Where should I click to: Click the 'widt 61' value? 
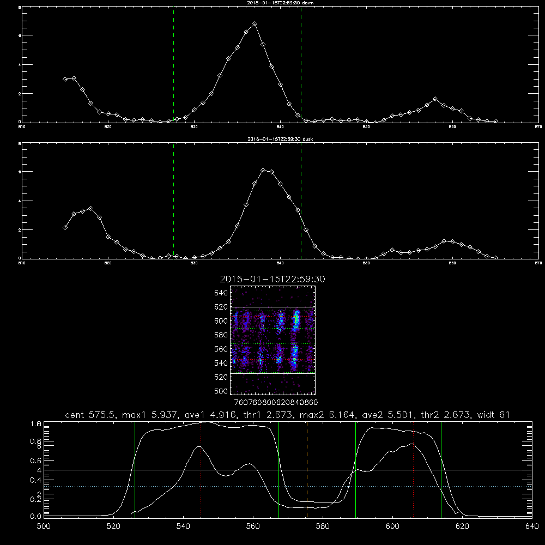[493, 415]
